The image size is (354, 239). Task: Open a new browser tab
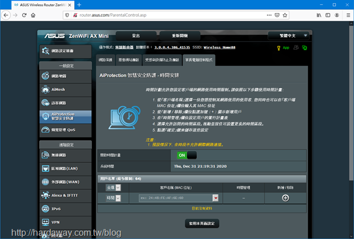[79, 5]
